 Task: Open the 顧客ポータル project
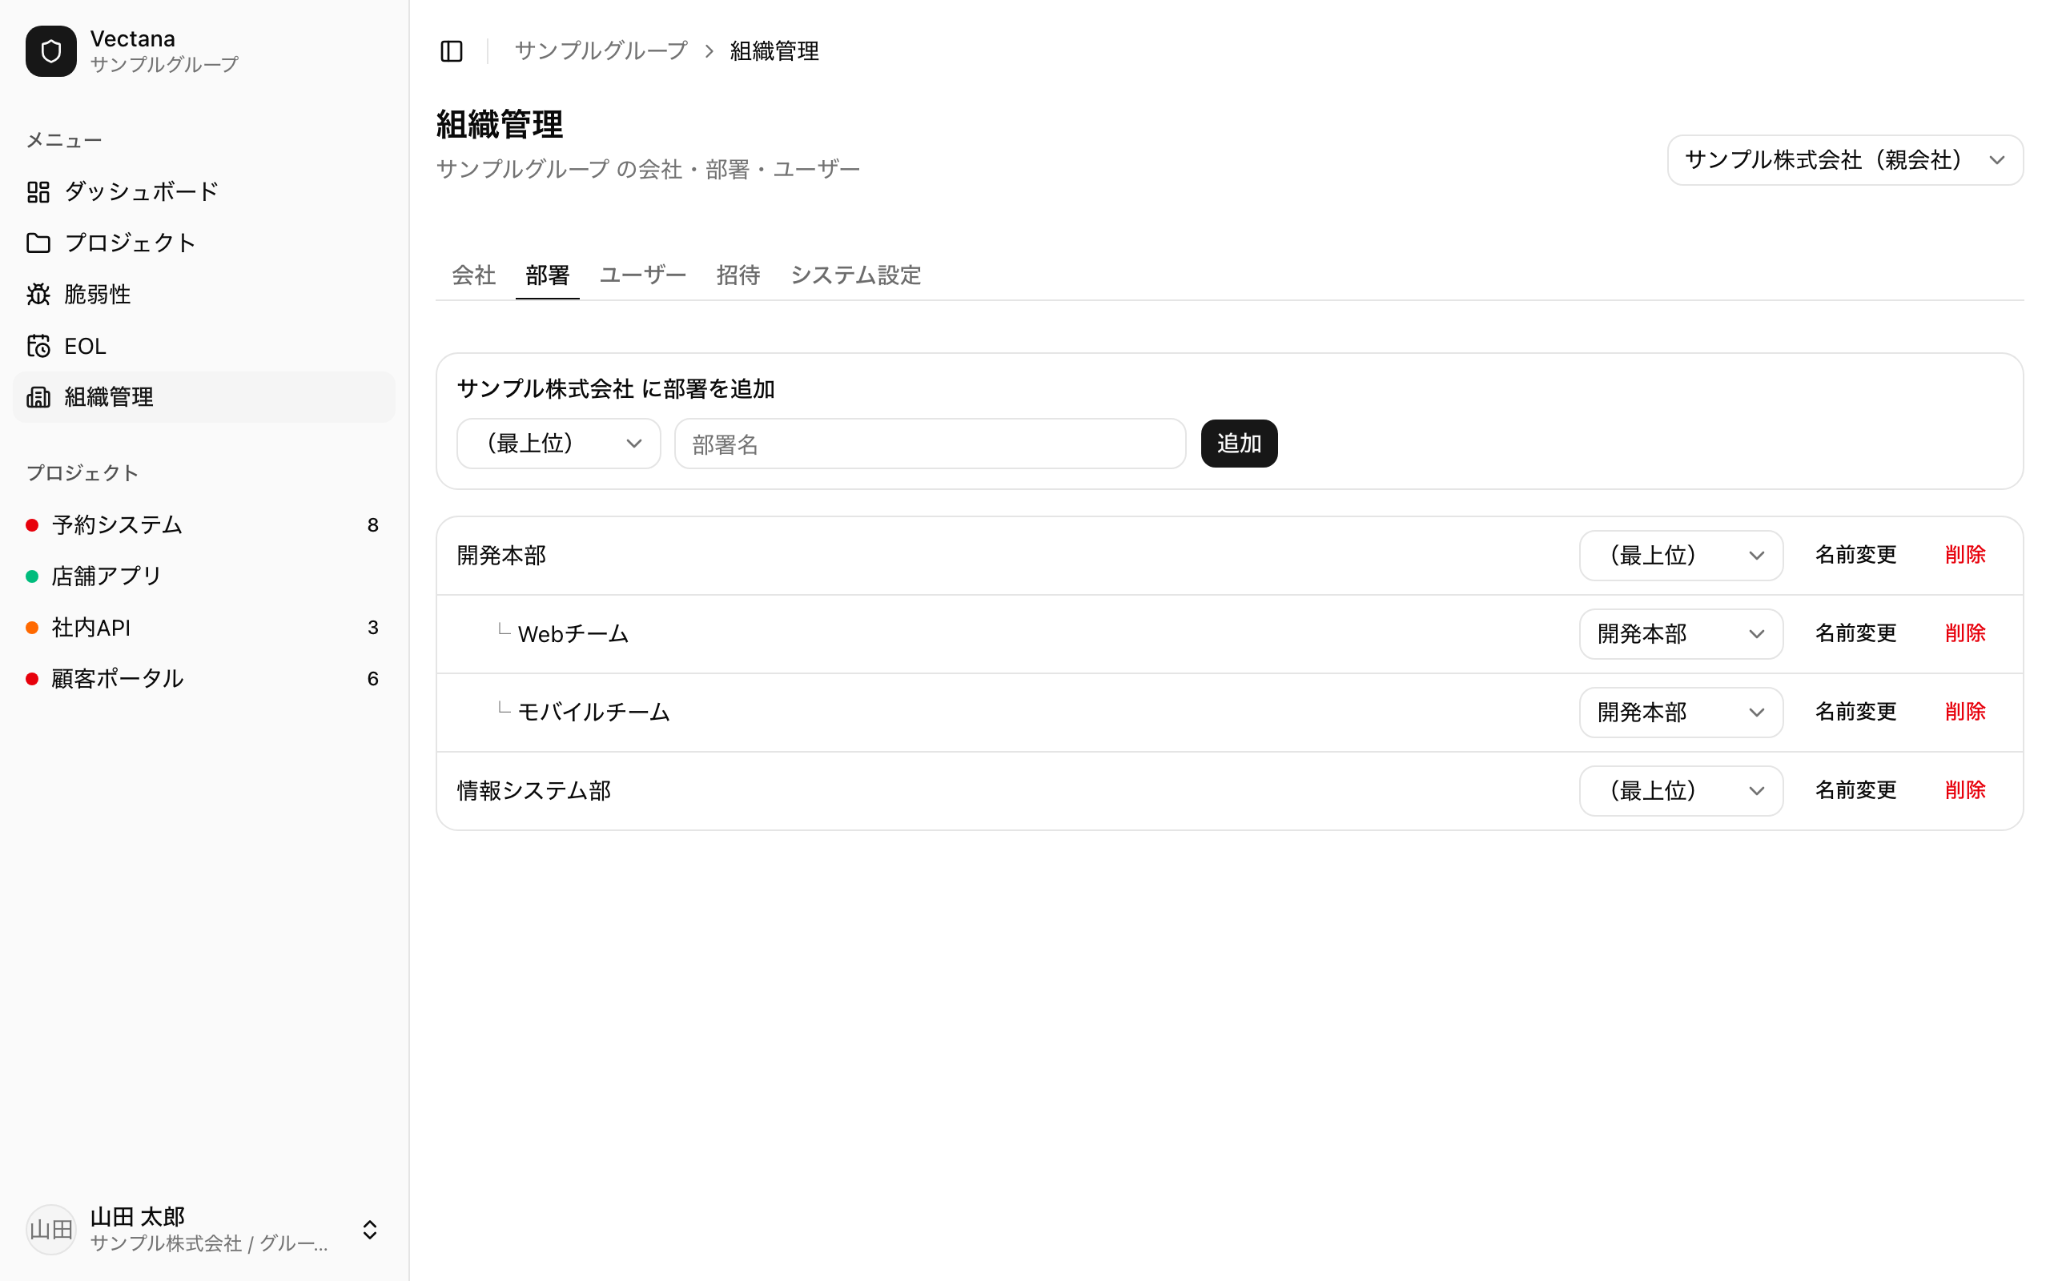(203, 679)
